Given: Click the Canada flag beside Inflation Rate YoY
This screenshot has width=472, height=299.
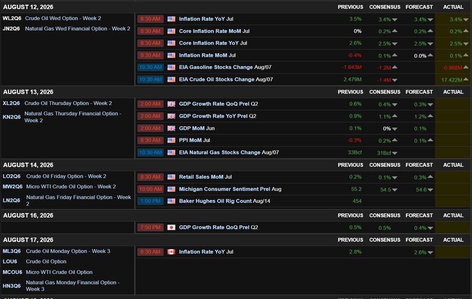Looking at the screenshot, I should (x=171, y=252).
